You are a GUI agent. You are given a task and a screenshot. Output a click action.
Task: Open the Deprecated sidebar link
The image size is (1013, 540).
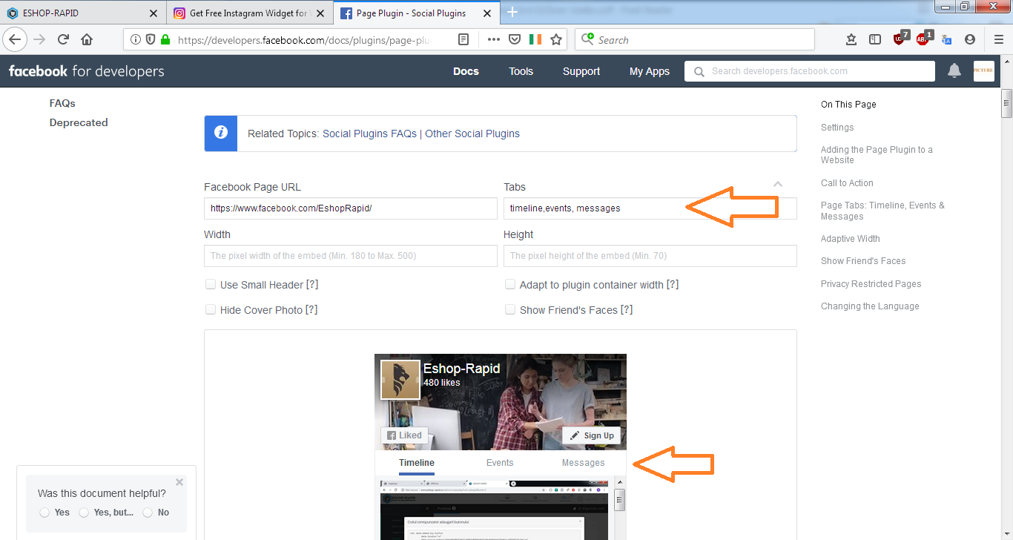click(x=79, y=122)
